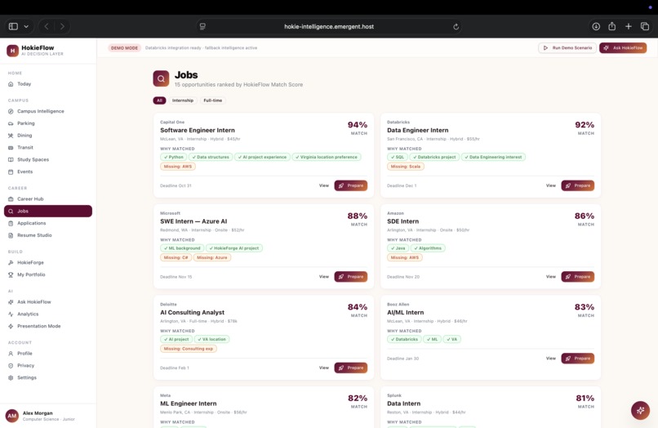Filter jobs by Full-time

[213, 100]
